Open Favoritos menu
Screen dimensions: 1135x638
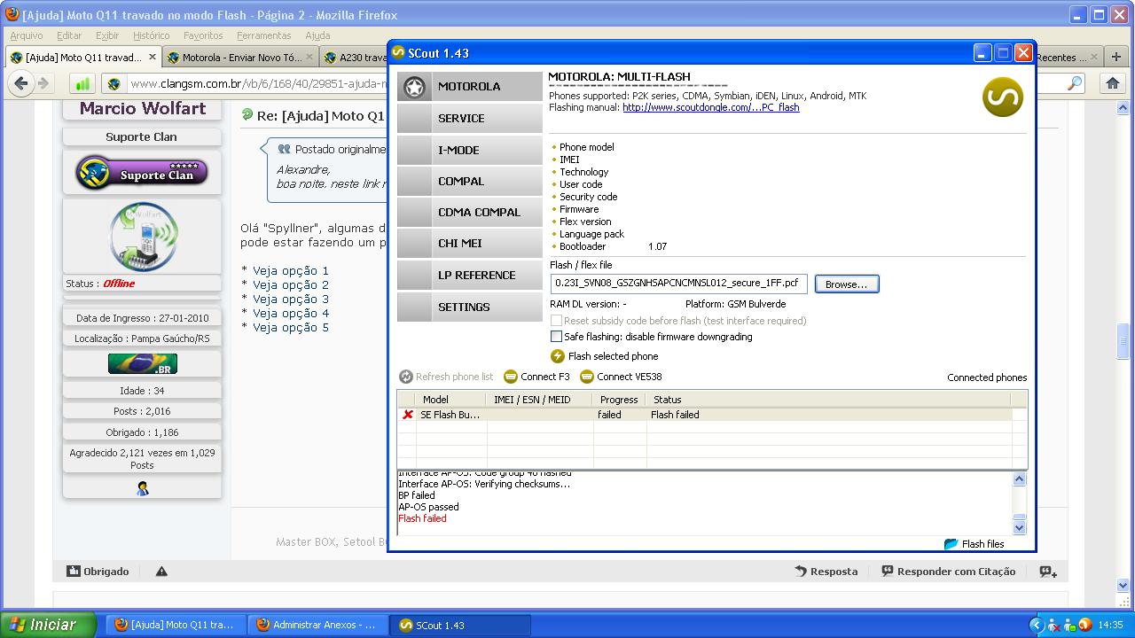[x=204, y=35]
